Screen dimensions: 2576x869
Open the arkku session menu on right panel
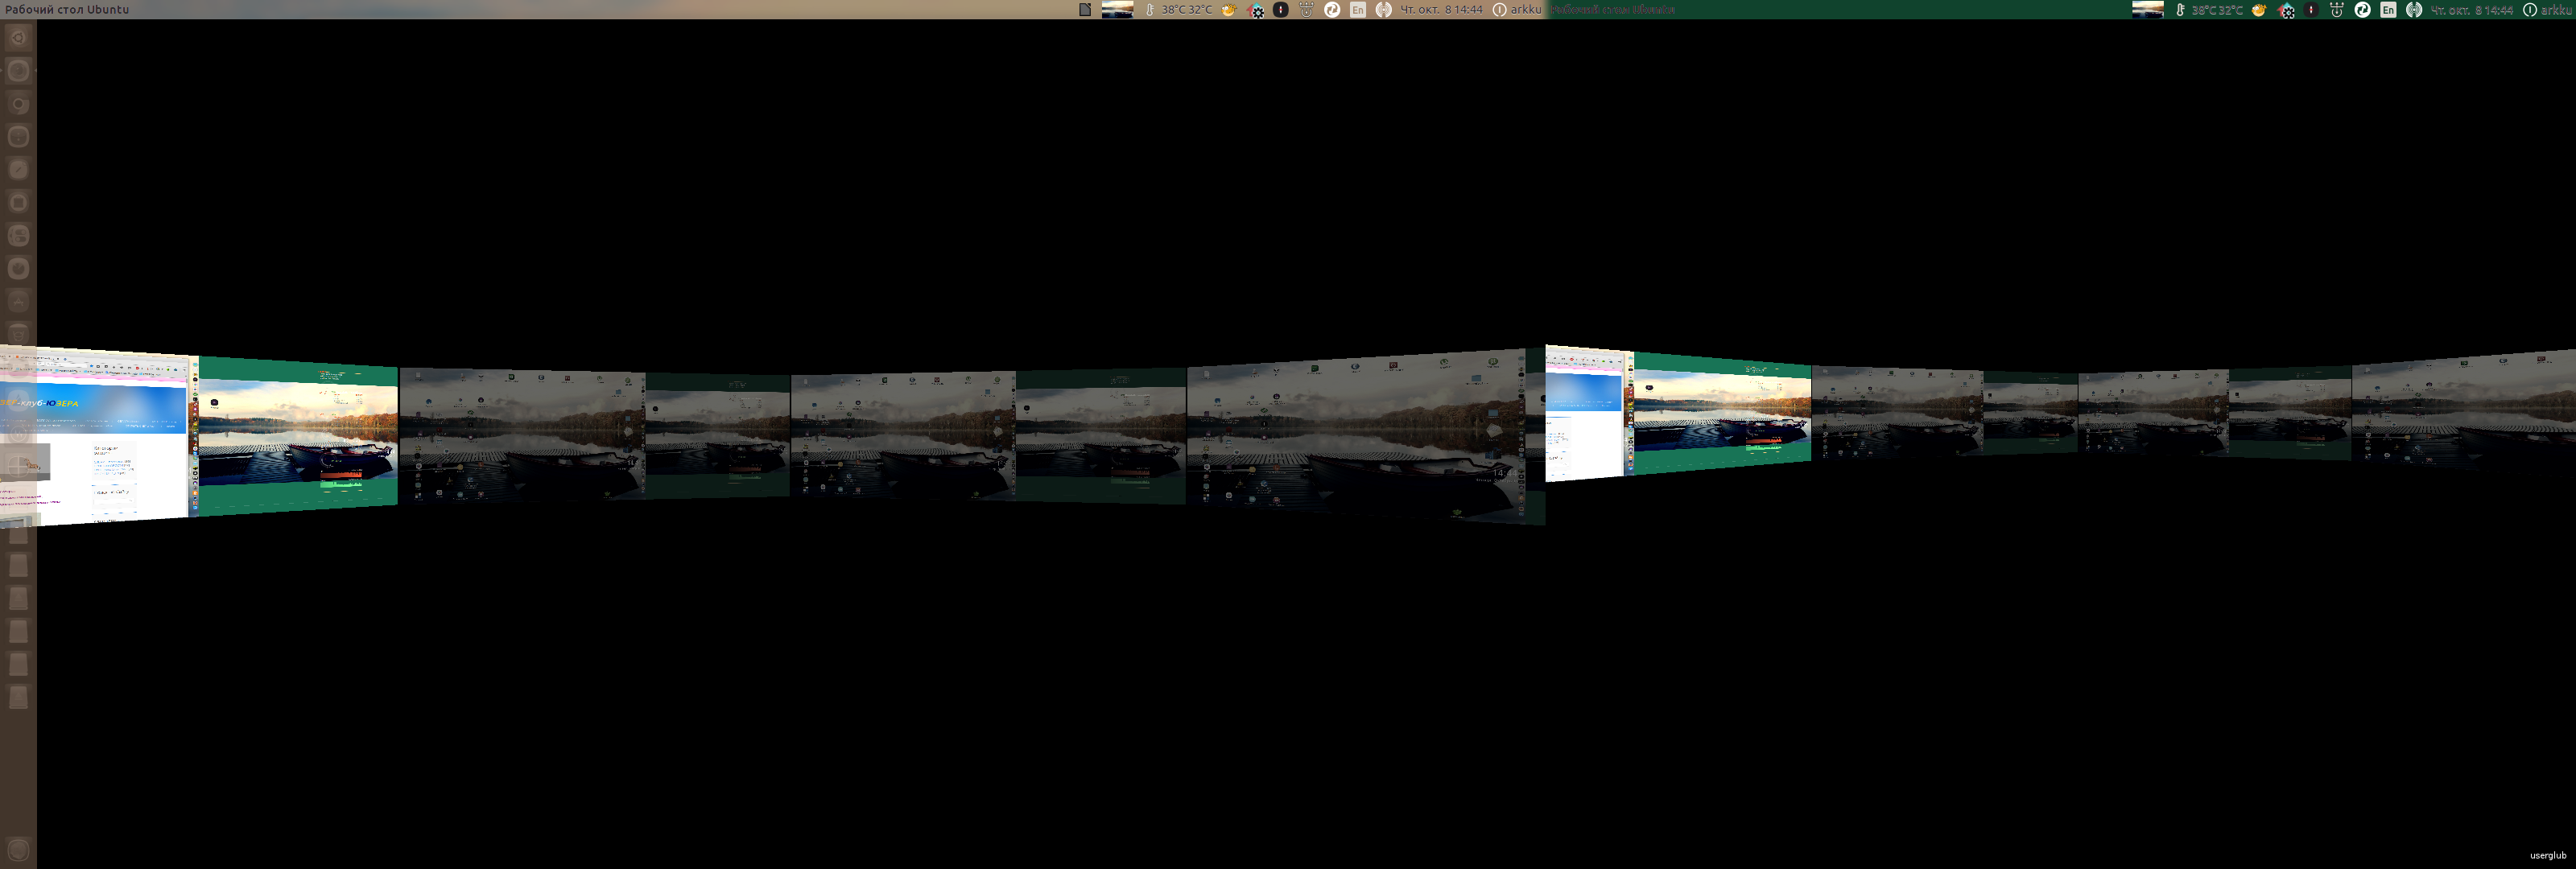coord(2548,10)
